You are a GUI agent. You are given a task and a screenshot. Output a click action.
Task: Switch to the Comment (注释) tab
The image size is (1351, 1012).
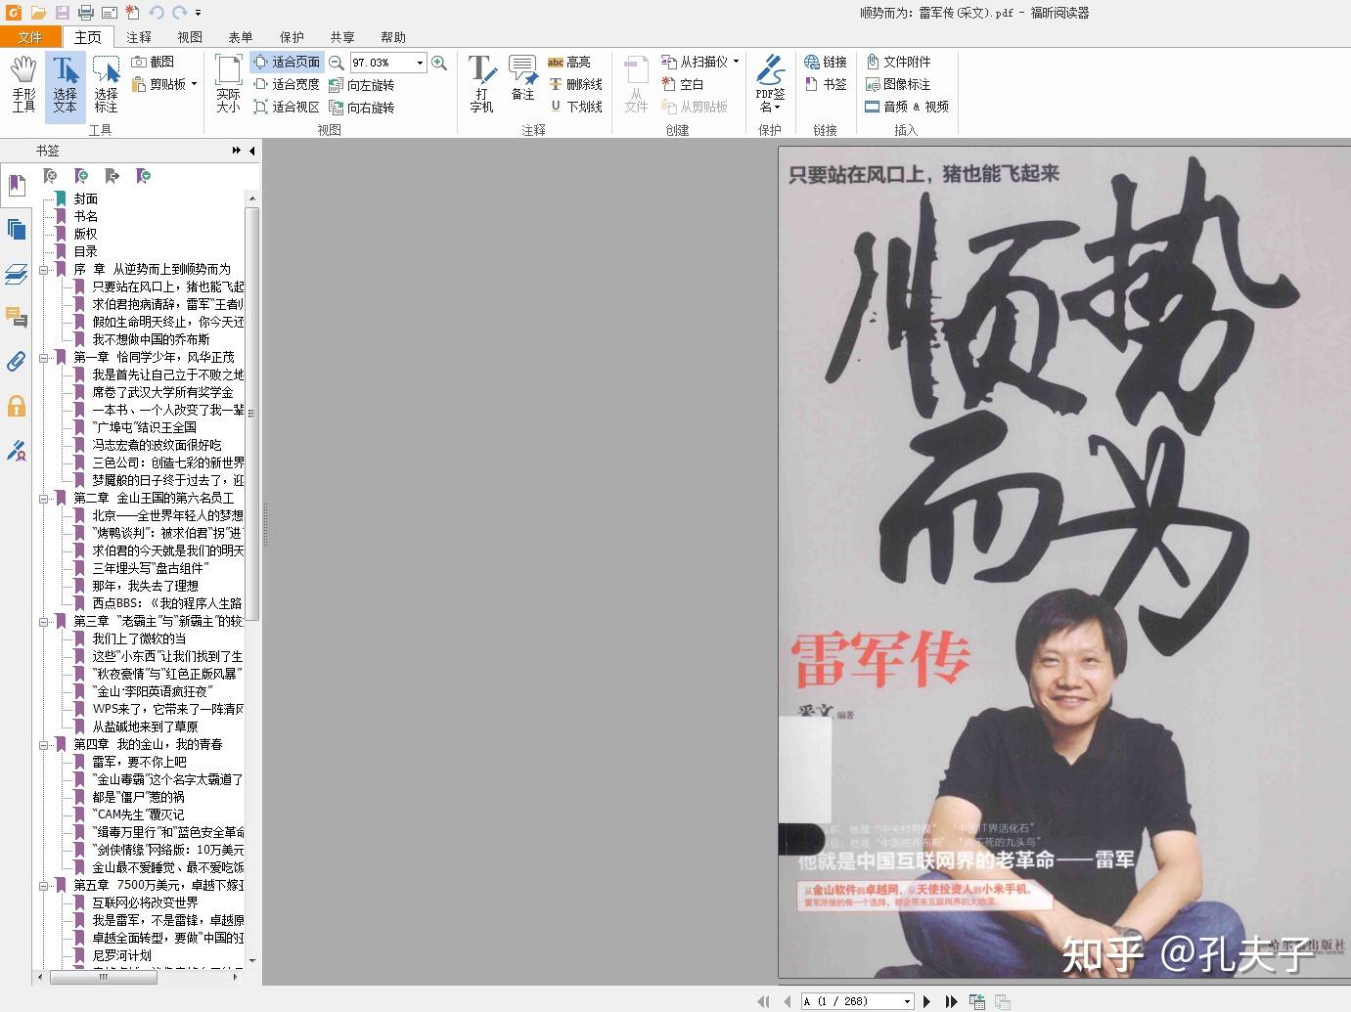pyautogui.click(x=139, y=37)
